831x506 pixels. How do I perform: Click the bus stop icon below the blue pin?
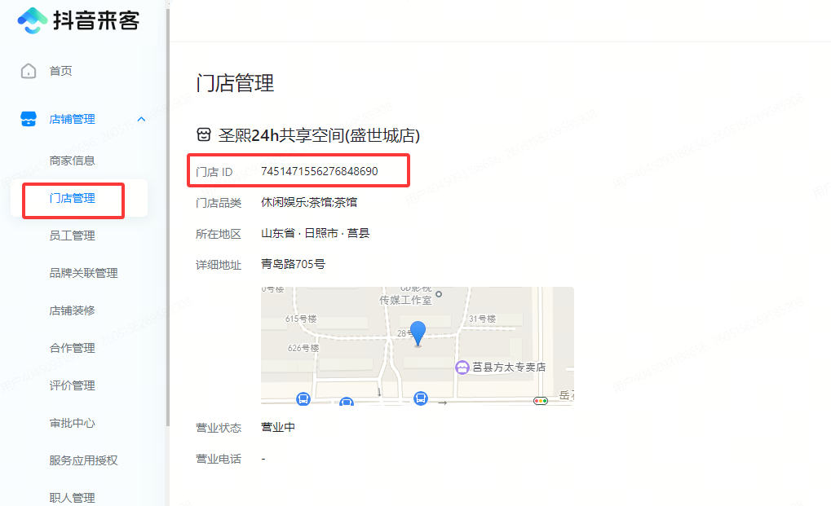[x=421, y=398]
